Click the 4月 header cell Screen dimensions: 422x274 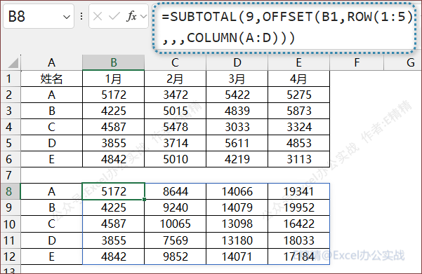tap(298, 78)
